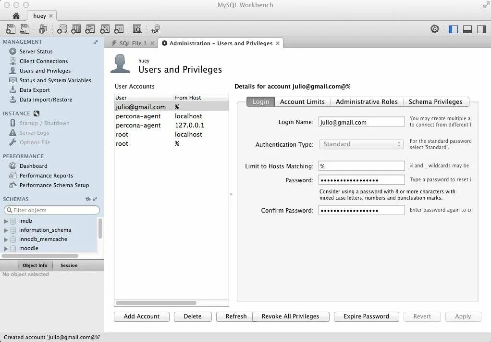This screenshot has width=491, height=342.
Task: Select the root localhost user account
Action: point(172,135)
